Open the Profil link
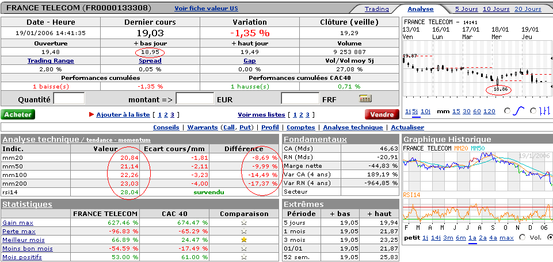 [270, 128]
